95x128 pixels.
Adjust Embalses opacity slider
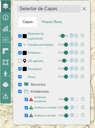point(63,53)
